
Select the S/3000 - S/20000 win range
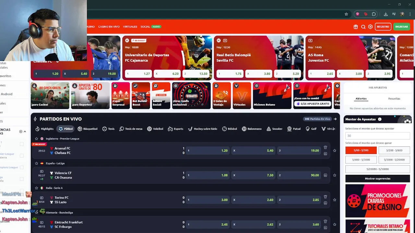pyautogui.click(x=394, y=160)
